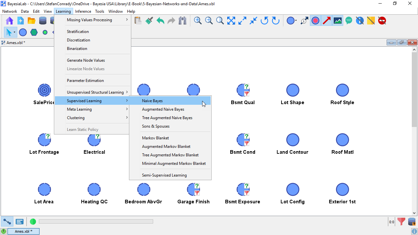The width and height of the screenshot is (418, 235).
Task: Select Minimal Augmented Markov Blanket
Action: [170, 164]
